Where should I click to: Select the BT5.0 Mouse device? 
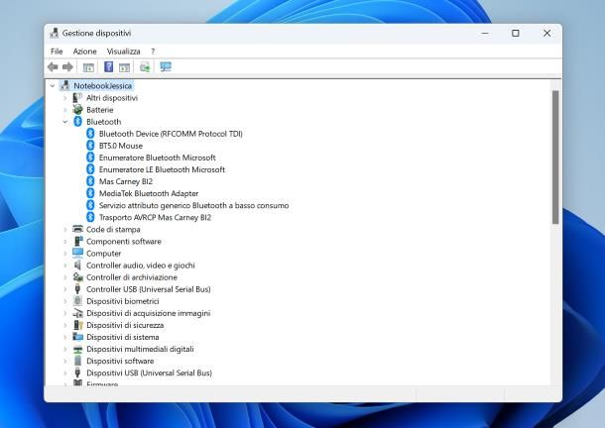tap(121, 146)
